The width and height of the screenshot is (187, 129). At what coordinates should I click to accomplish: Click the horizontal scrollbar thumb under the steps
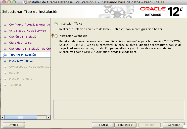(x=21, y=117)
